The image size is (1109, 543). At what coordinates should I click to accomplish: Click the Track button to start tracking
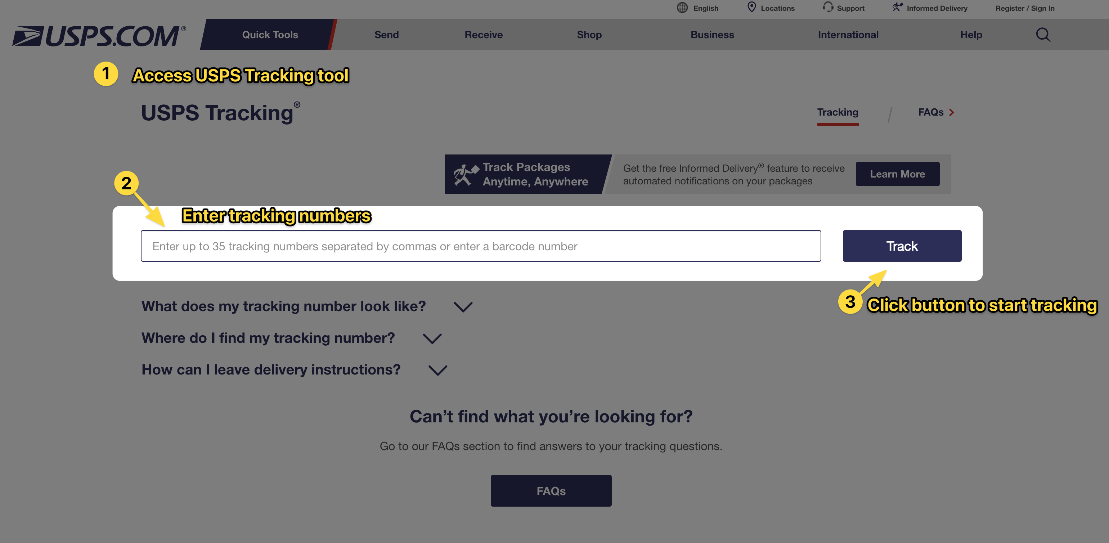click(x=902, y=245)
